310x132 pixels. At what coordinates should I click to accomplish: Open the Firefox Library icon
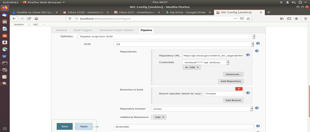pyautogui.click(x=282, y=19)
